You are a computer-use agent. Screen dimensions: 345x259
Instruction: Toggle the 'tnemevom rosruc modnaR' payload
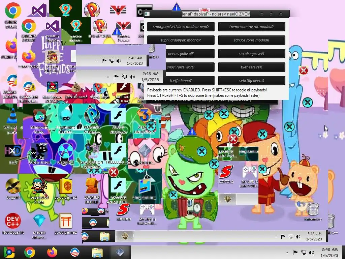coord(251,27)
